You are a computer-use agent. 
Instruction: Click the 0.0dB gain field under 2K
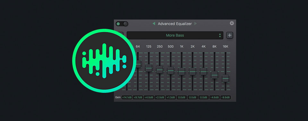(x=193, y=97)
